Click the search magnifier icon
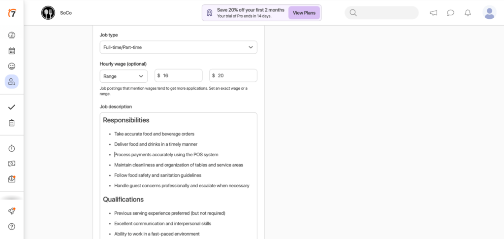 pos(353,13)
